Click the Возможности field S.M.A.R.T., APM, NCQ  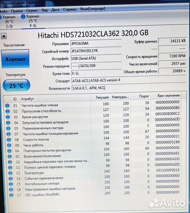pos(129,88)
